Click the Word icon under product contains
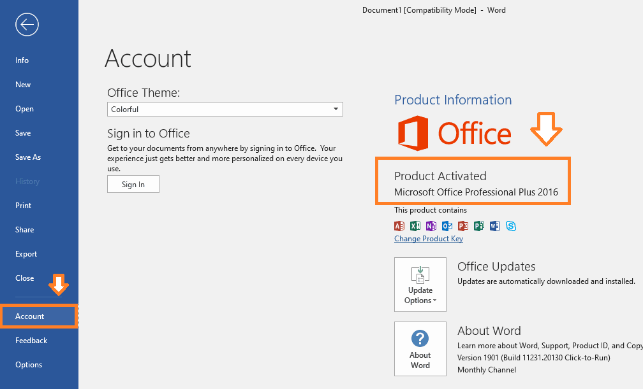 click(x=495, y=226)
